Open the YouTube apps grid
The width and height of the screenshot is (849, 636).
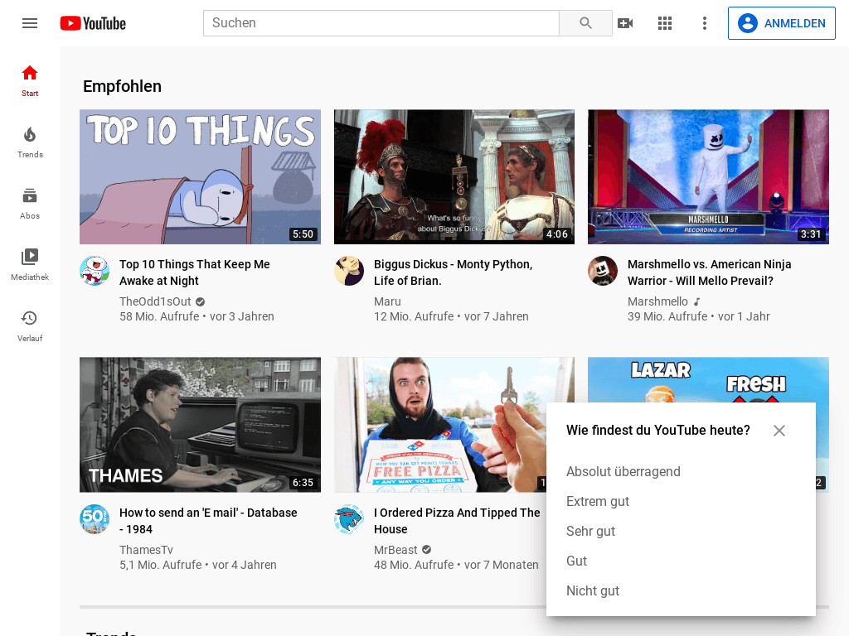pyautogui.click(x=665, y=23)
